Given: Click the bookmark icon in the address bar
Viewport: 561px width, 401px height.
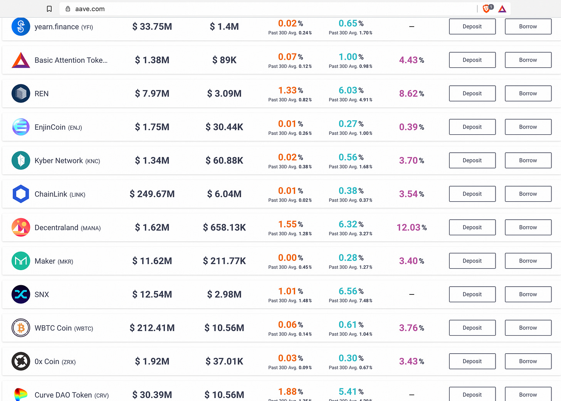Looking at the screenshot, I should click(x=49, y=9).
